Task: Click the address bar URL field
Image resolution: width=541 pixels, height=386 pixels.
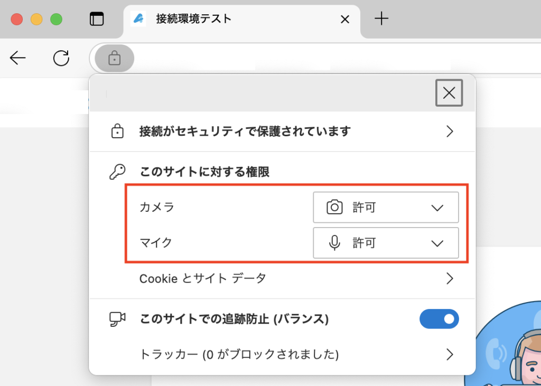Action: point(317,58)
